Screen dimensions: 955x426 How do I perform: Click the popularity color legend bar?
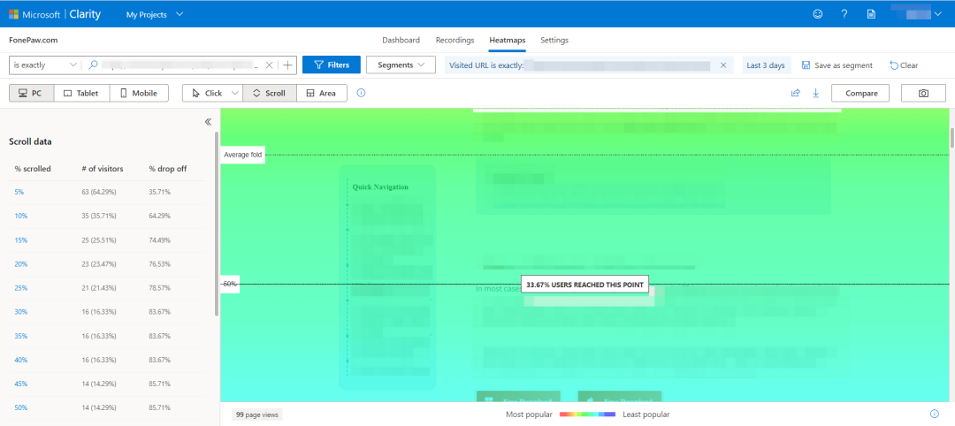coord(587,415)
